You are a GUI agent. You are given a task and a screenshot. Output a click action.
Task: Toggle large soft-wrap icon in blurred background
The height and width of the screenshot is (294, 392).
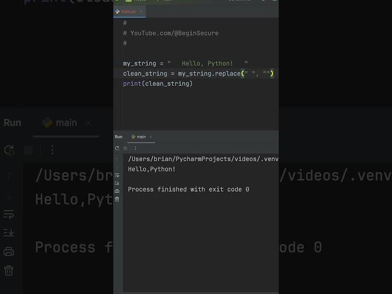(9, 214)
